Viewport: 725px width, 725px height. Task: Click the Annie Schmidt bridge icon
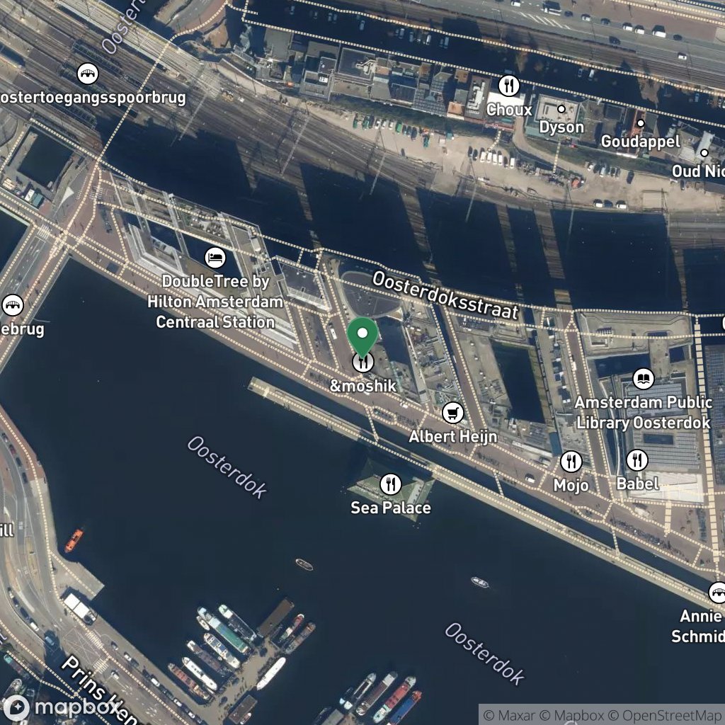pyautogui.click(x=718, y=593)
